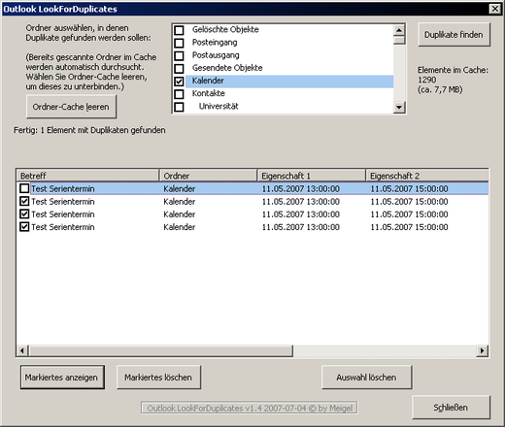The height and width of the screenshot is (427, 505).
Task: Click the Duplikate finden button
Action: 454,35
